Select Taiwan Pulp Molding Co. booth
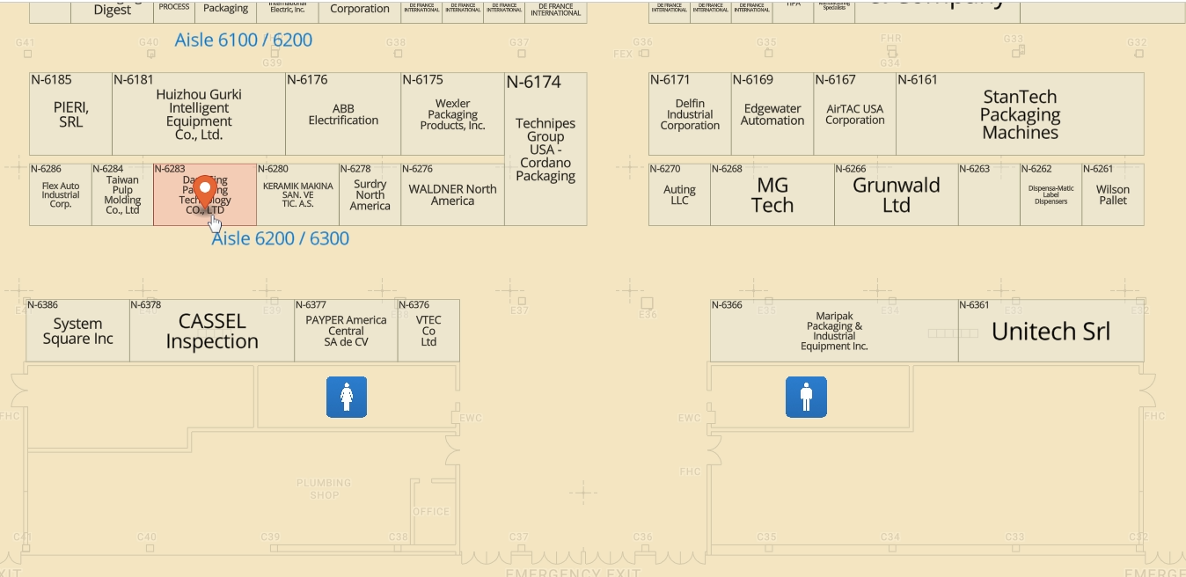This screenshot has width=1186, height=577. (122, 194)
